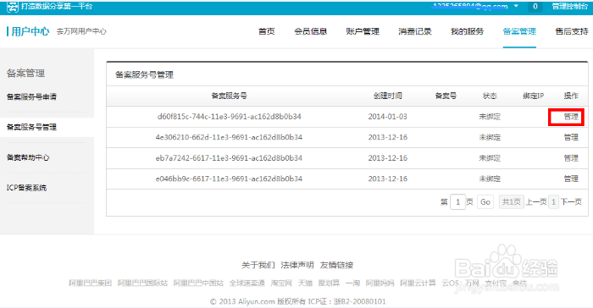
Task: Focus the page number input field
Action: coord(457,202)
